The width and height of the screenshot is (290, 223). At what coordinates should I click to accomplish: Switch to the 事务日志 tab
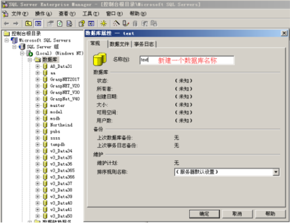144,44
